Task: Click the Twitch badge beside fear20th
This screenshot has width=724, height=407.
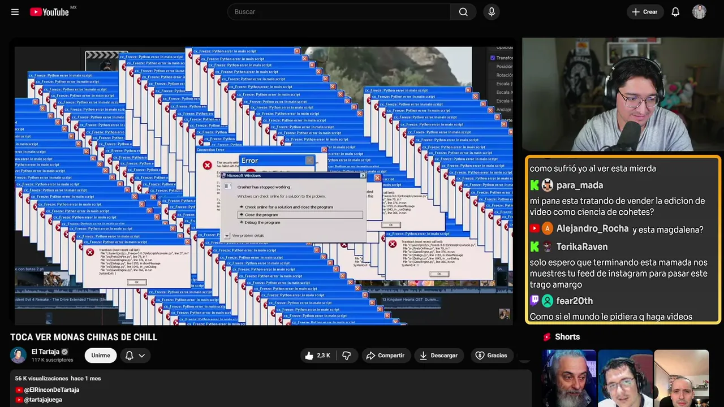Action: [x=534, y=301]
